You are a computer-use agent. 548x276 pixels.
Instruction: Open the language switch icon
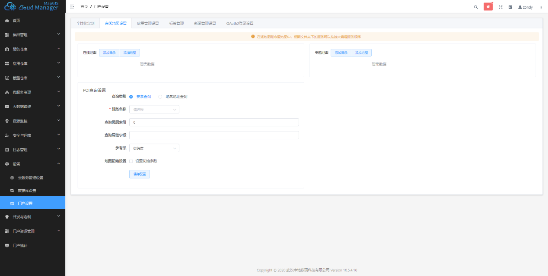(510, 7)
